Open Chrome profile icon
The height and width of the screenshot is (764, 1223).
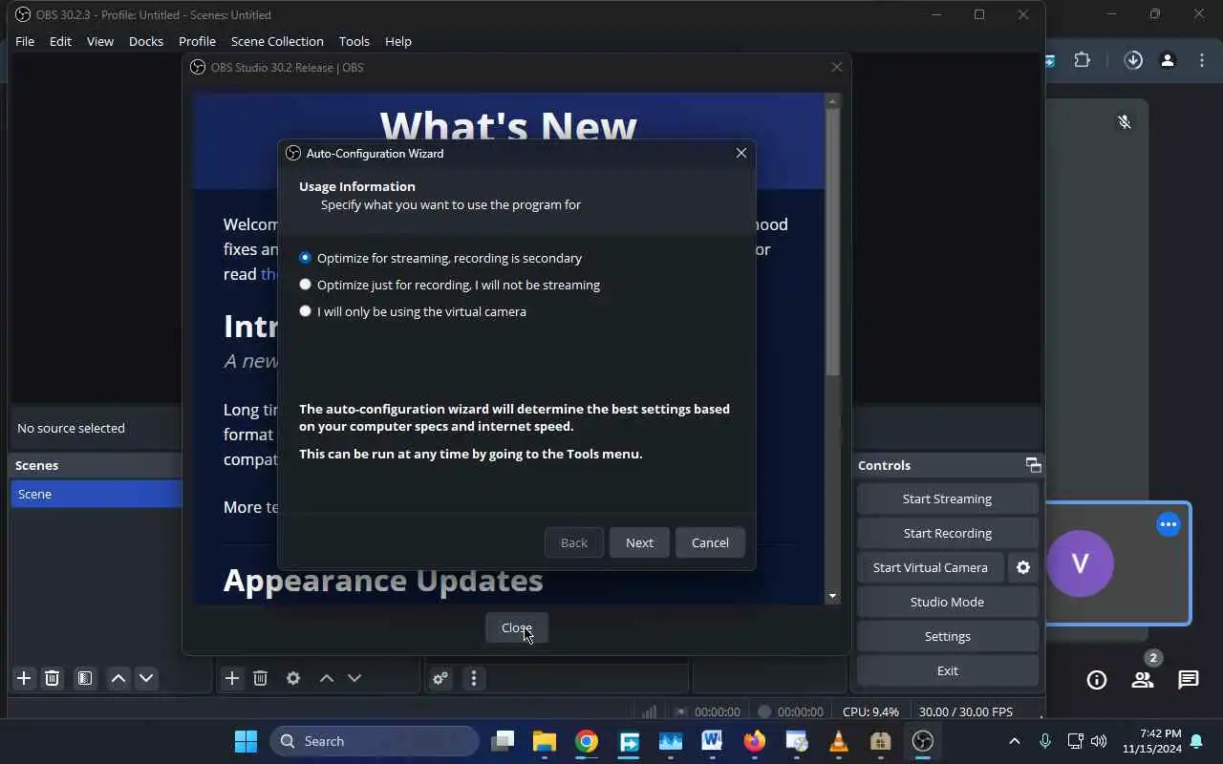click(1168, 60)
